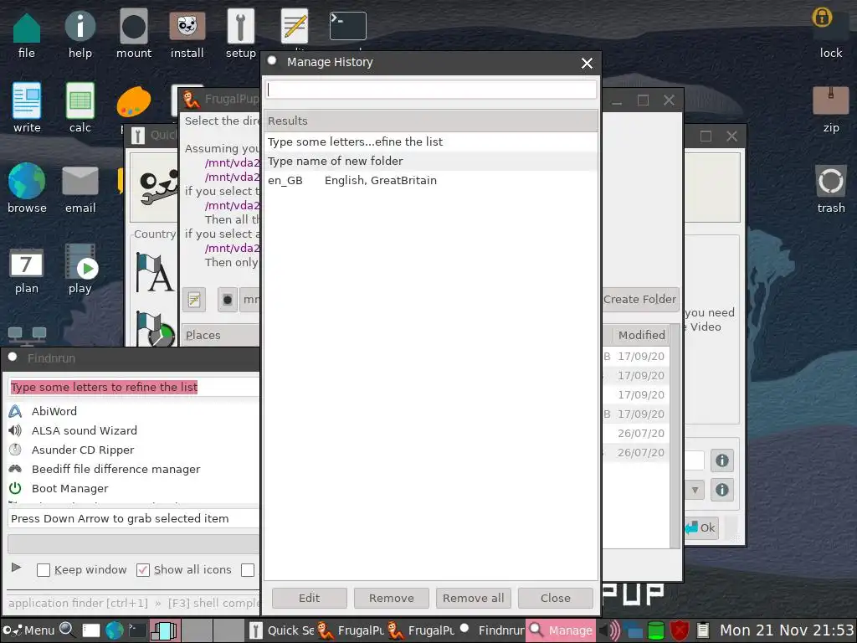Click the Manage History search input field
The height and width of the screenshot is (643, 857).
[x=431, y=90]
